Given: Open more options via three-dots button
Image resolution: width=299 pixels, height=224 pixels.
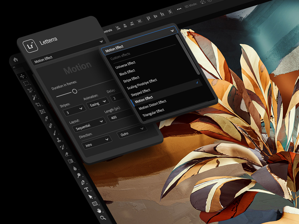Looking at the screenshot, I should pos(179,9).
